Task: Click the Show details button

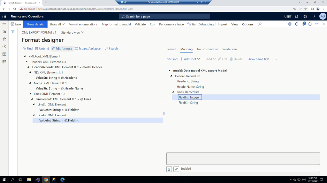Action: pyautogui.click(x=35, y=24)
